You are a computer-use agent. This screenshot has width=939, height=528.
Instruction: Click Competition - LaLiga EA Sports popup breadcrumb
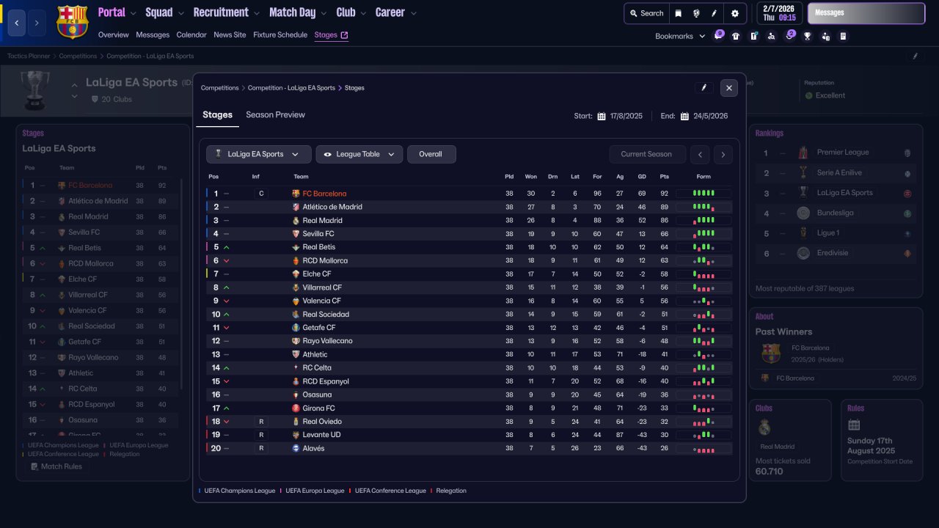pos(291,88)
